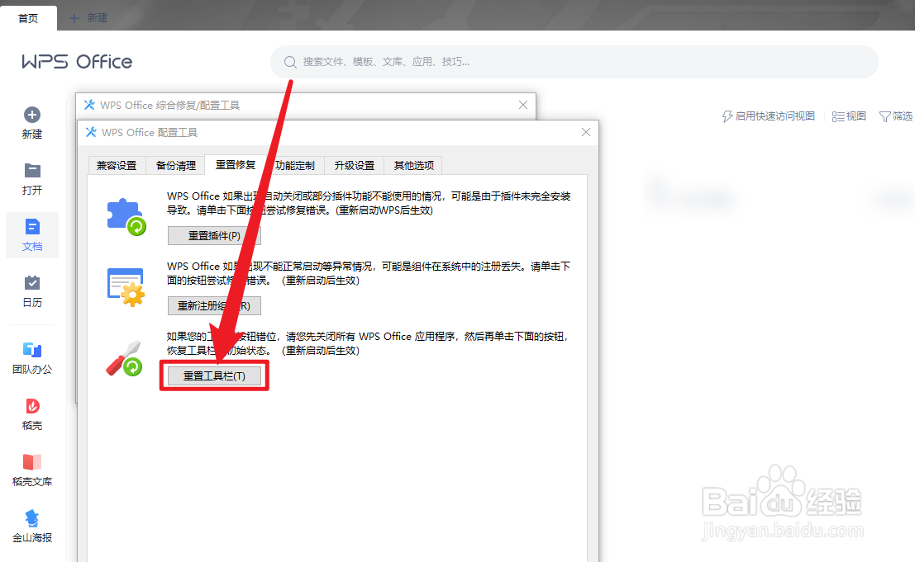Click the search magnifier icon
Screen dimensions: 915x562
[290, 62]
